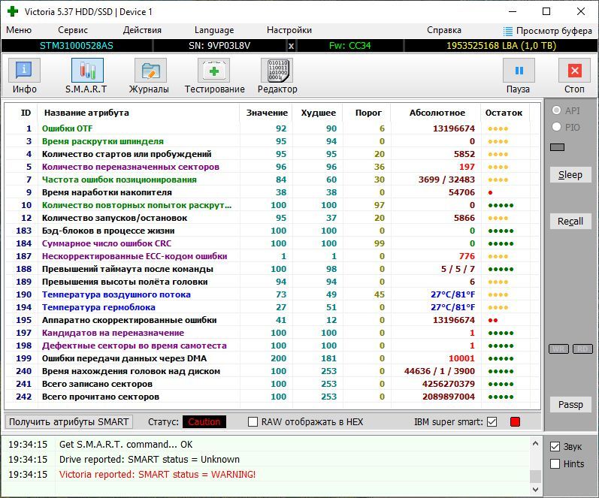Click the red indicator square near IBM super smart

[515, 422]
